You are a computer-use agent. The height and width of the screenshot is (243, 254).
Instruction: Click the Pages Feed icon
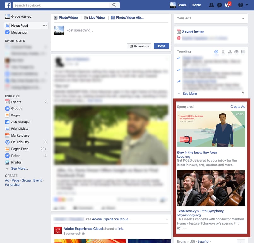7,149
